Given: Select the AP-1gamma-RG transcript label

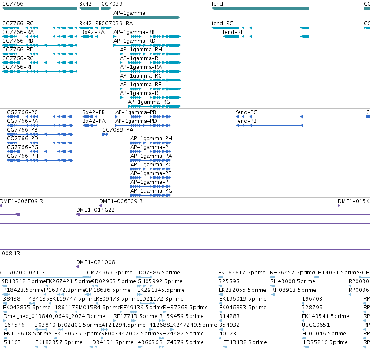Looking at the screenshot, I should pyautogui.click(x=149, y=102).
